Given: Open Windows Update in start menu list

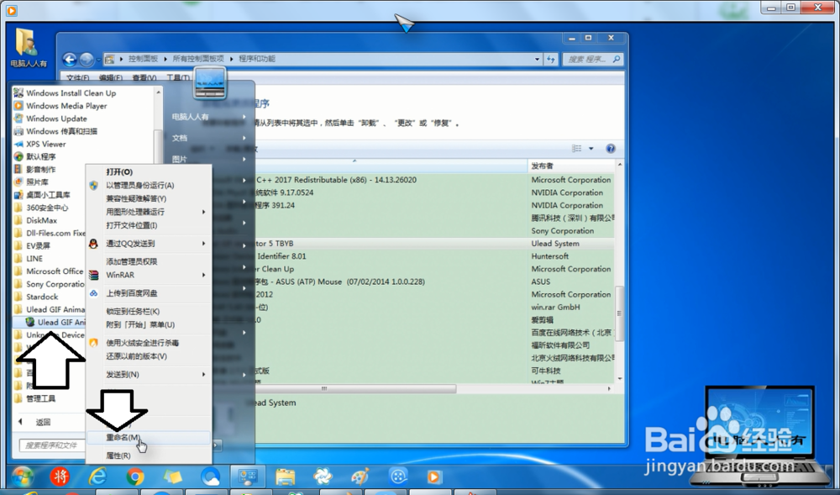Looking at the screenshot, I should 56,118.
